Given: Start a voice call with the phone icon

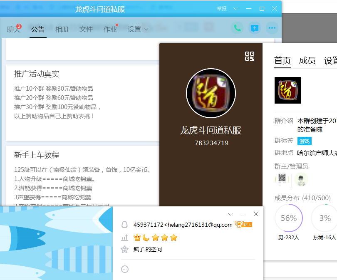Looking at the screenshot, I should 237,28.
